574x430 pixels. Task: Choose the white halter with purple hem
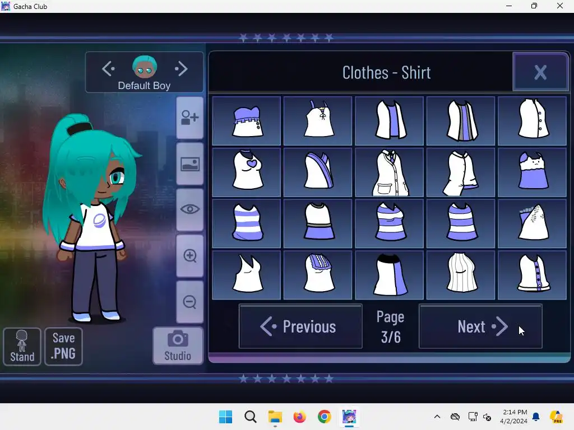[x=318, y=223]
